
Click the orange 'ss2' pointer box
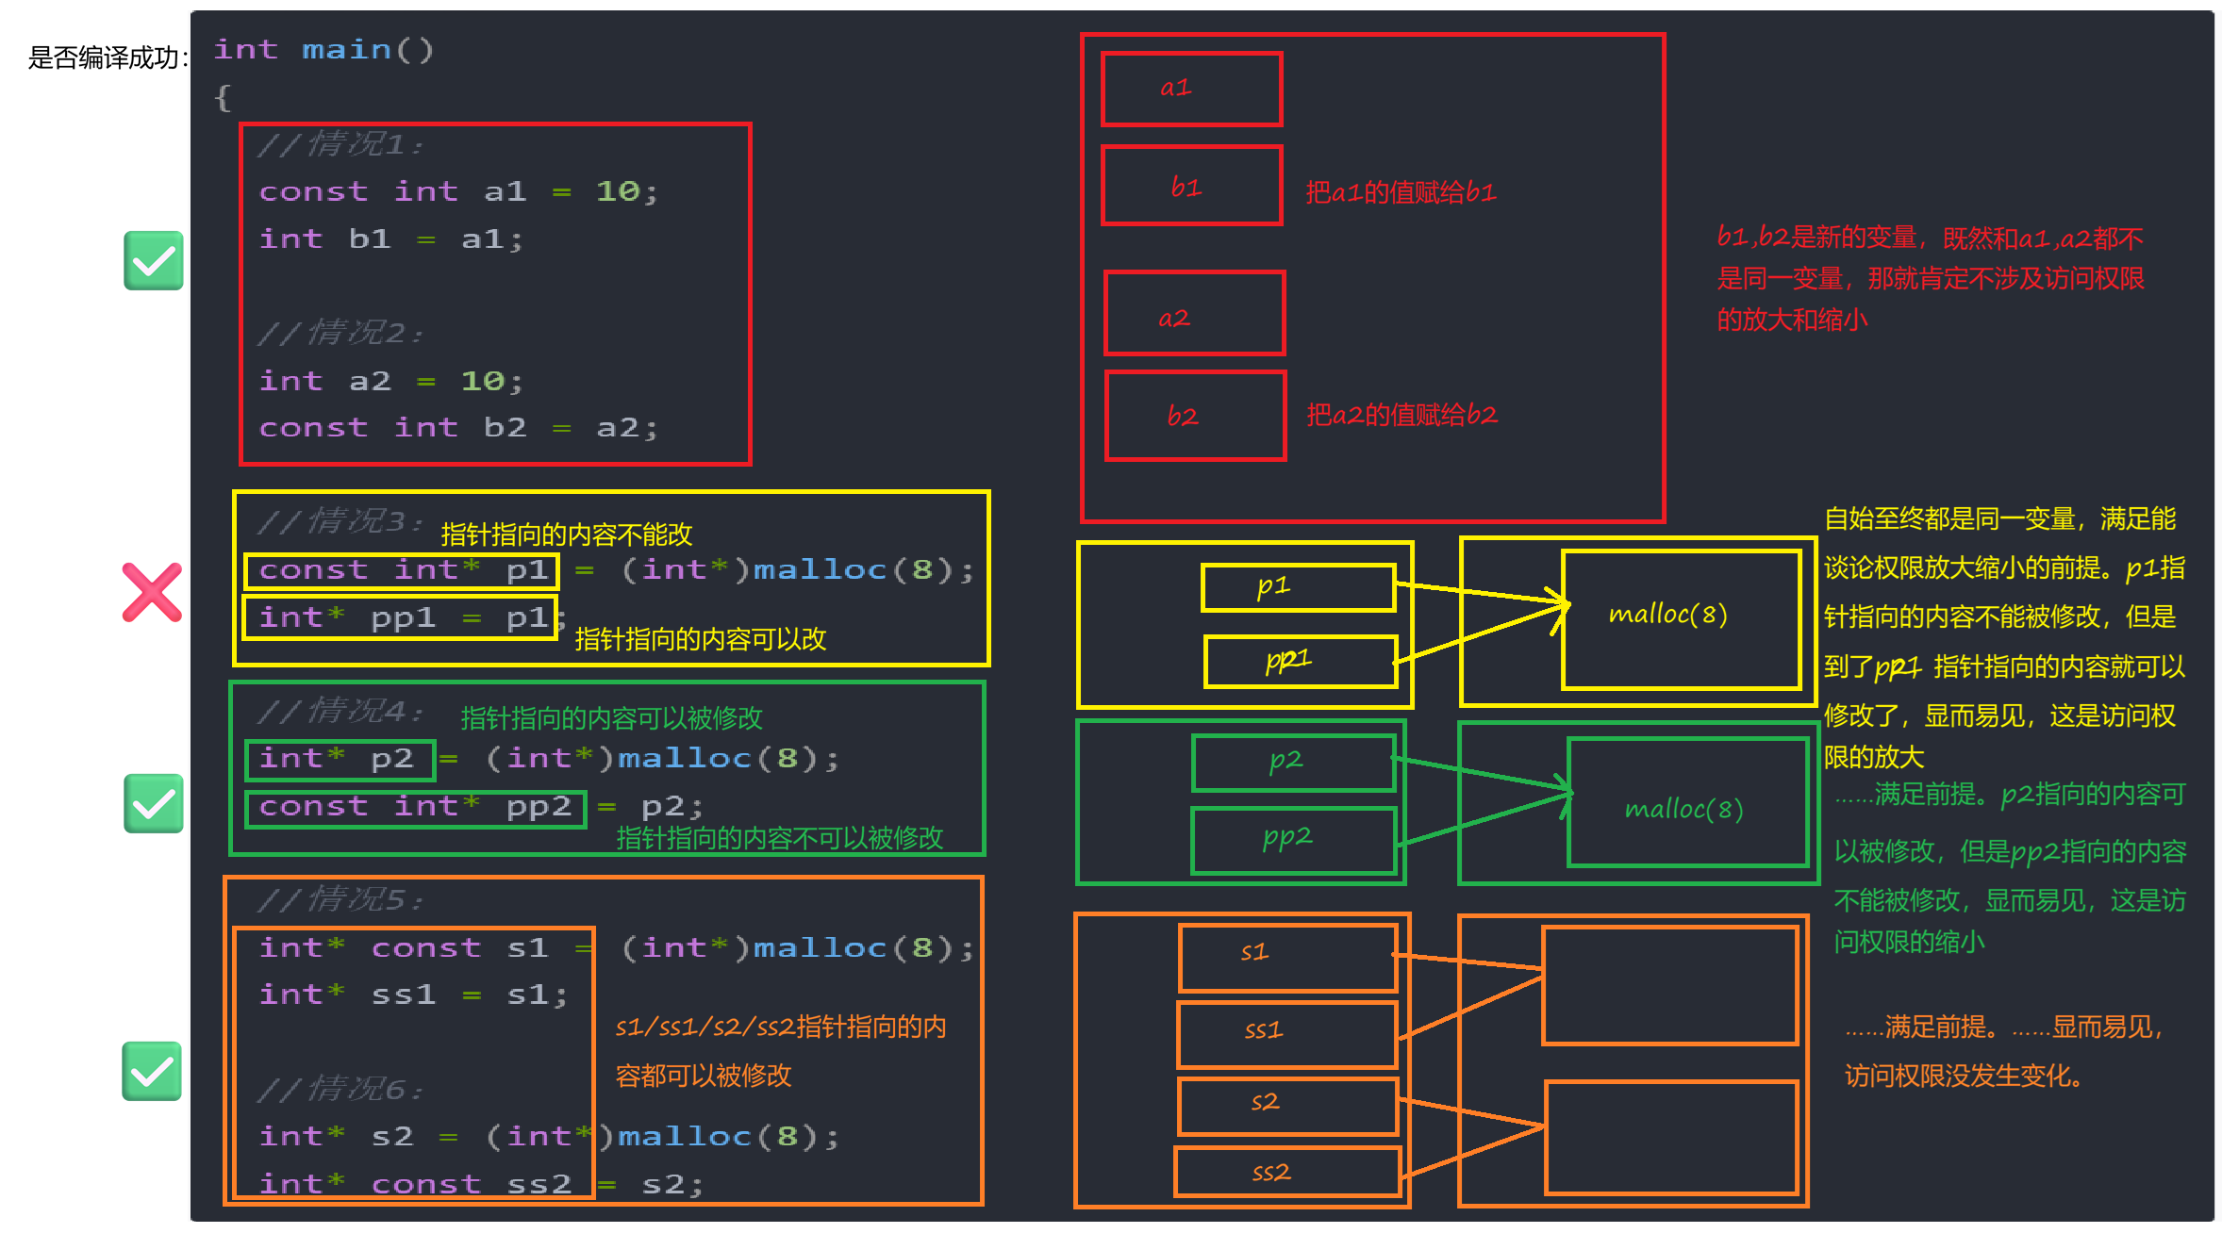click(x=1288, y=1173)
